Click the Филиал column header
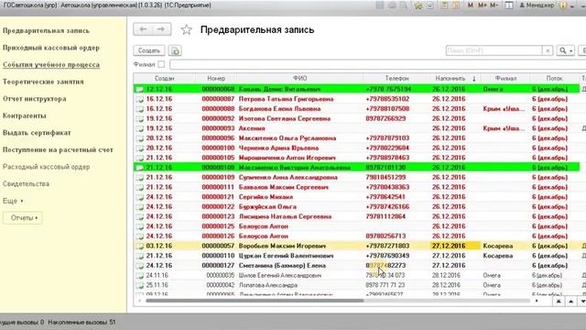The height and width of the screenshot is (330, 586). 505,79
